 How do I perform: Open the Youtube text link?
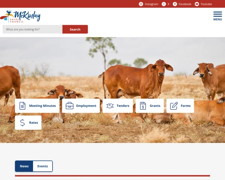pos(206,4)
